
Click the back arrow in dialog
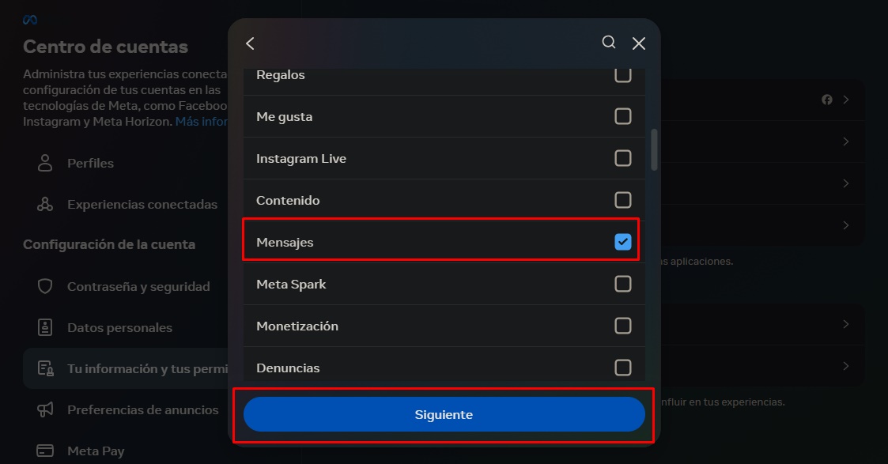tap(251, 43)
